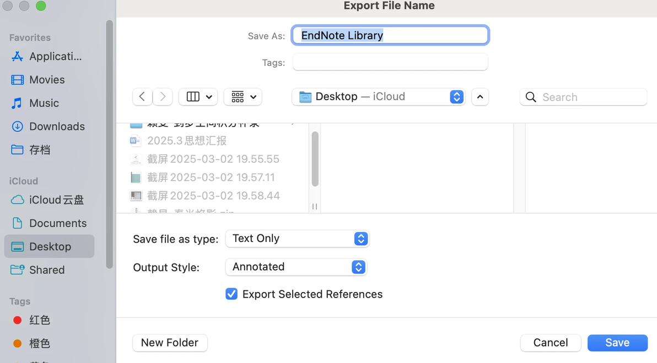Create a folder with New Folder
Image resolution: width=657 pixels, height=363 pixels.
170,343
